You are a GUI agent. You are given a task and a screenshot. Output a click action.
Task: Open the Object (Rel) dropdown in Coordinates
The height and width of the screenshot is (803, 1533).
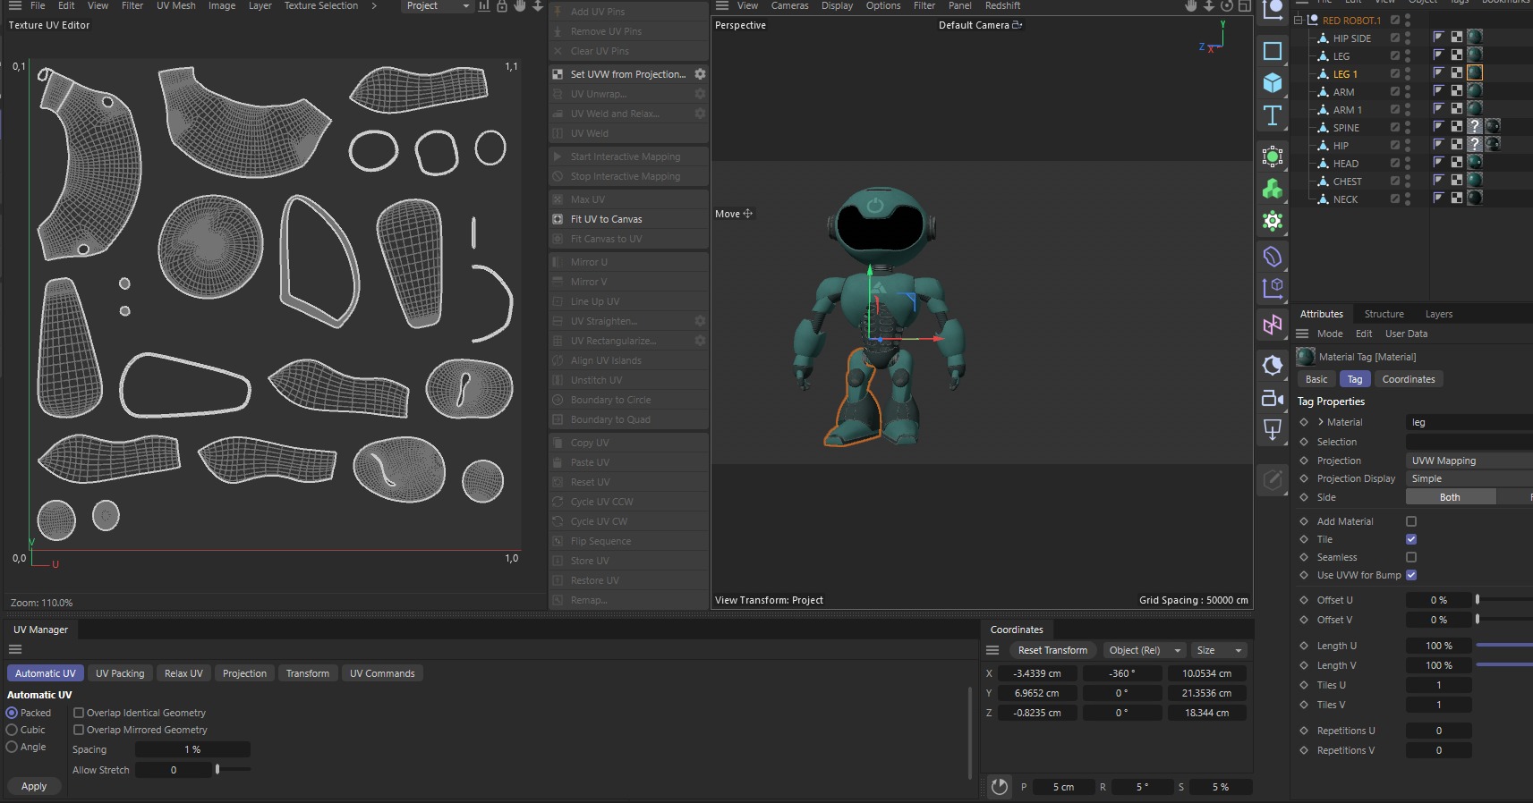coord(1145,650)
